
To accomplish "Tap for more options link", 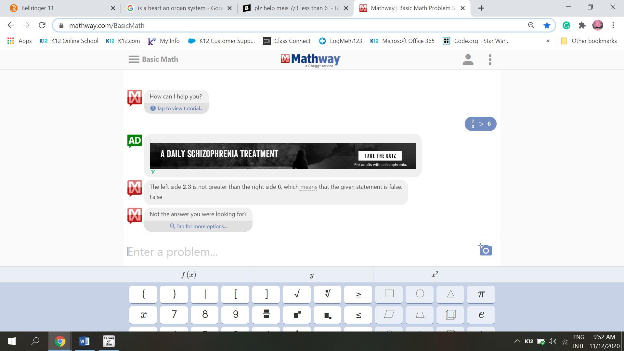I will (198, 227).
